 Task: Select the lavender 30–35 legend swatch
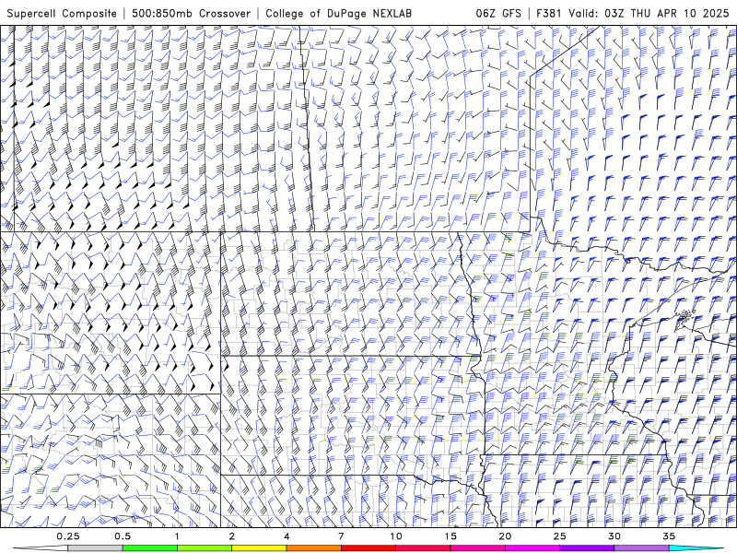click(641, 548)
